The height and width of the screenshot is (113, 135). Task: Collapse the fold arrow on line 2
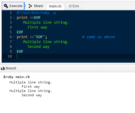(14, 18)
